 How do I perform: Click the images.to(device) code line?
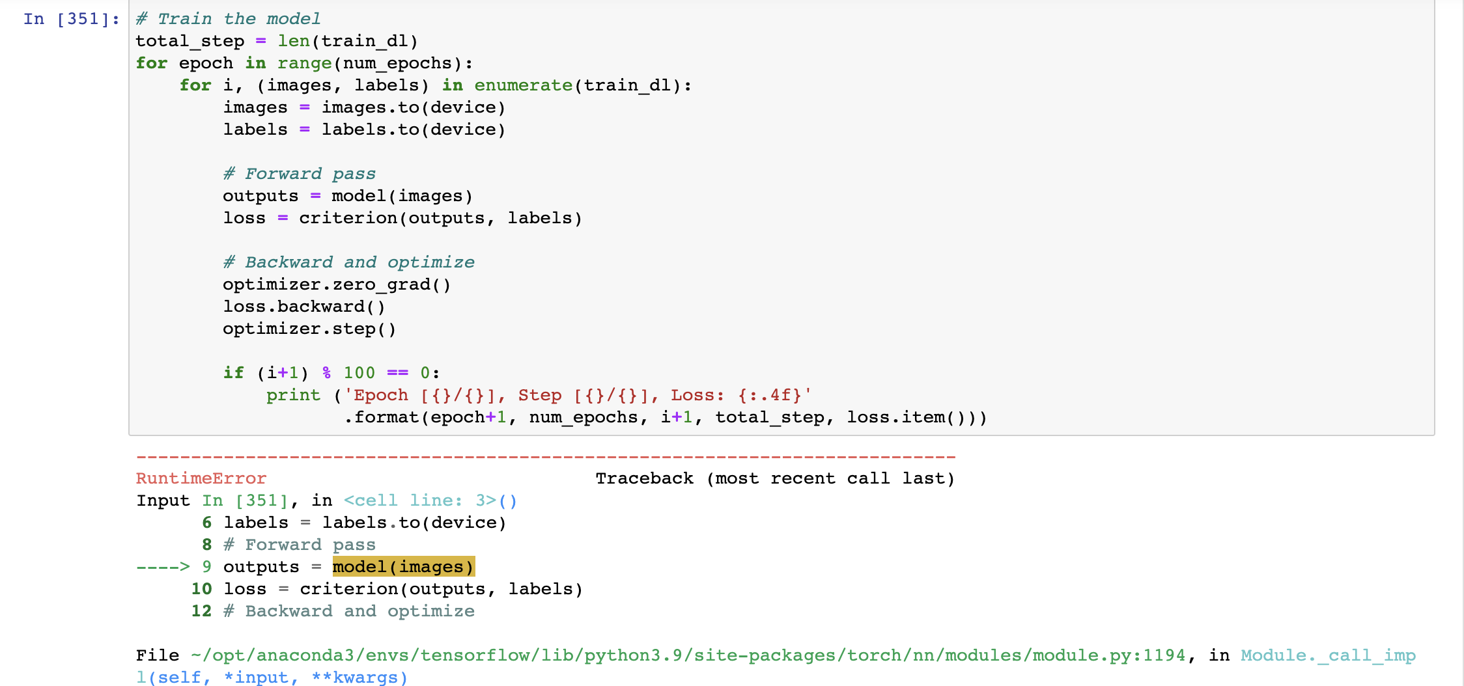[x=363, y=107]
